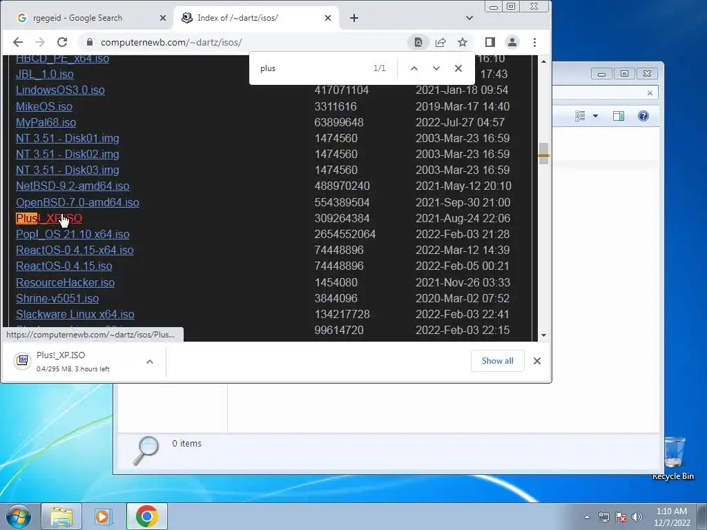This screenshot has width=707, height=530.
Task: Bookmark this page with the star icon
Action: coord(463,42)
